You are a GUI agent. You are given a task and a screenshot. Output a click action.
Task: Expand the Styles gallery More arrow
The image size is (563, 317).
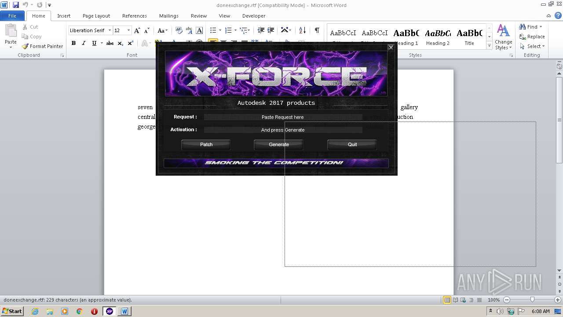(x=489, y=46)
